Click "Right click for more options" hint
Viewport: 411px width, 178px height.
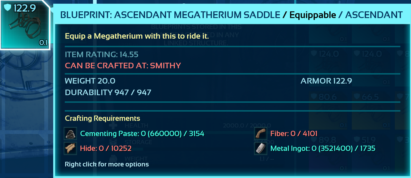(x=107, y=164)
